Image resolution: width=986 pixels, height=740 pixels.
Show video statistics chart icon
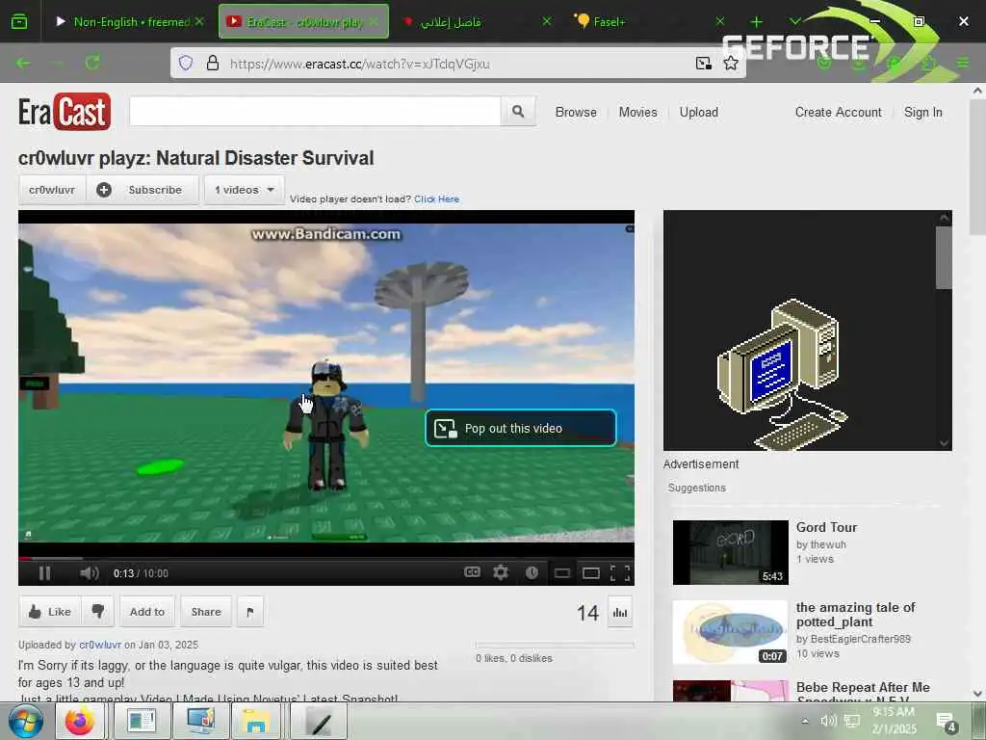[x=620, y=612]
